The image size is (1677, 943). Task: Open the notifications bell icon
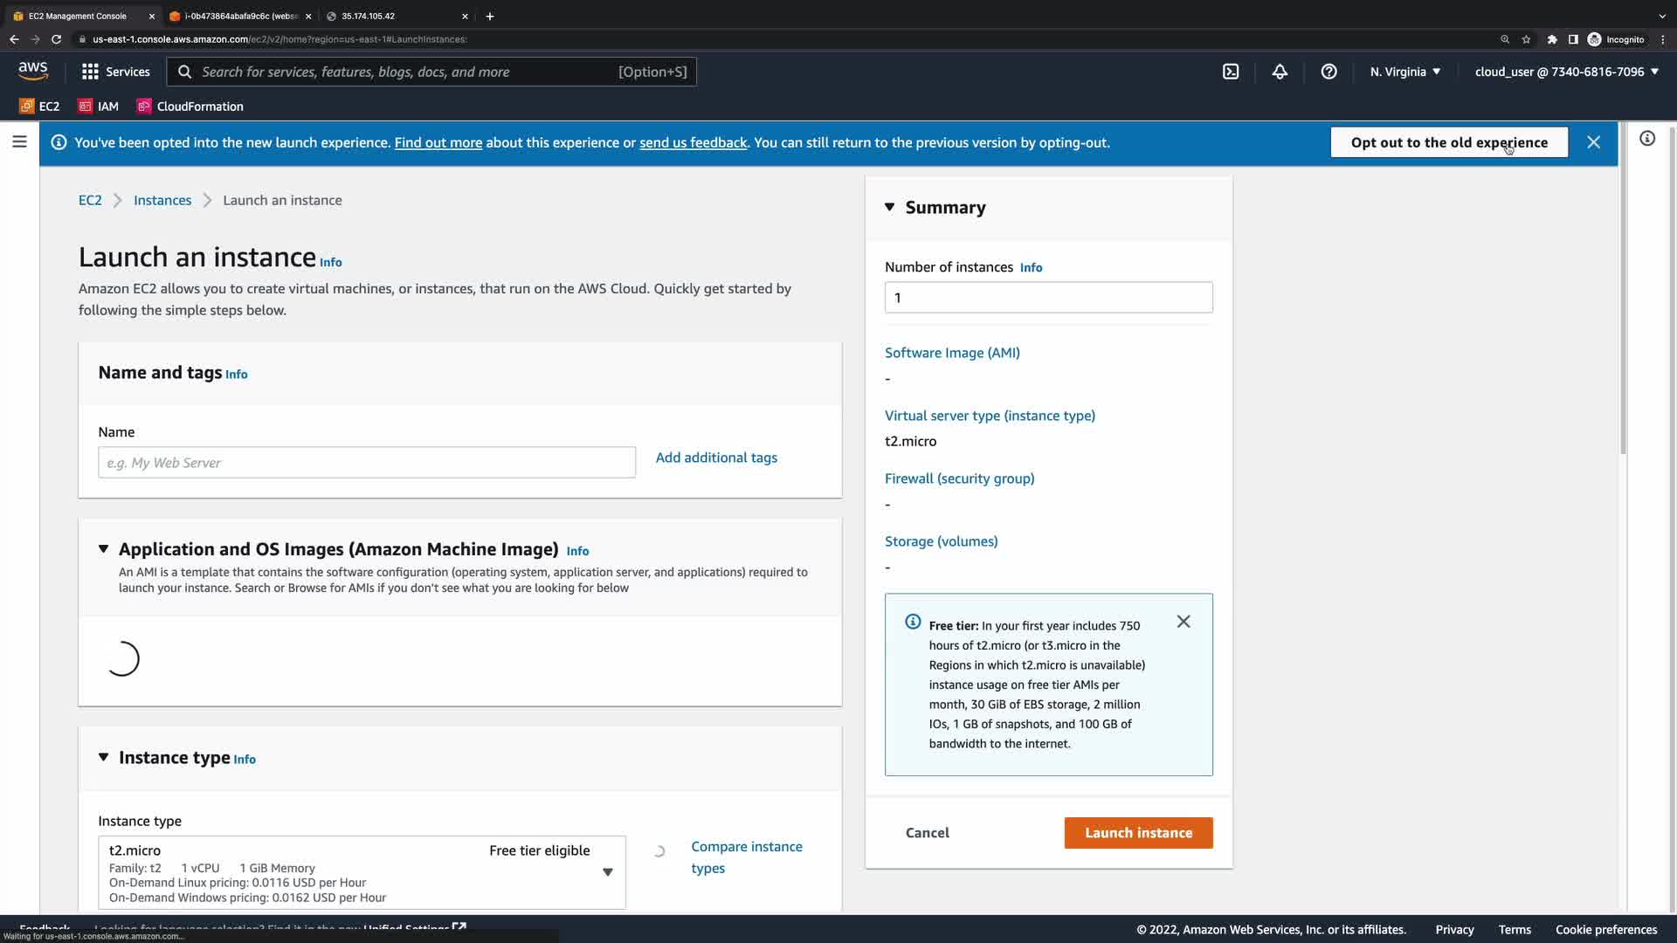point(1280,72)
